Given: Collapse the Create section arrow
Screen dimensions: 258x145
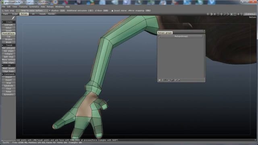Looking at the screenshot, I should pyautogui.click(x=2, y=22).
